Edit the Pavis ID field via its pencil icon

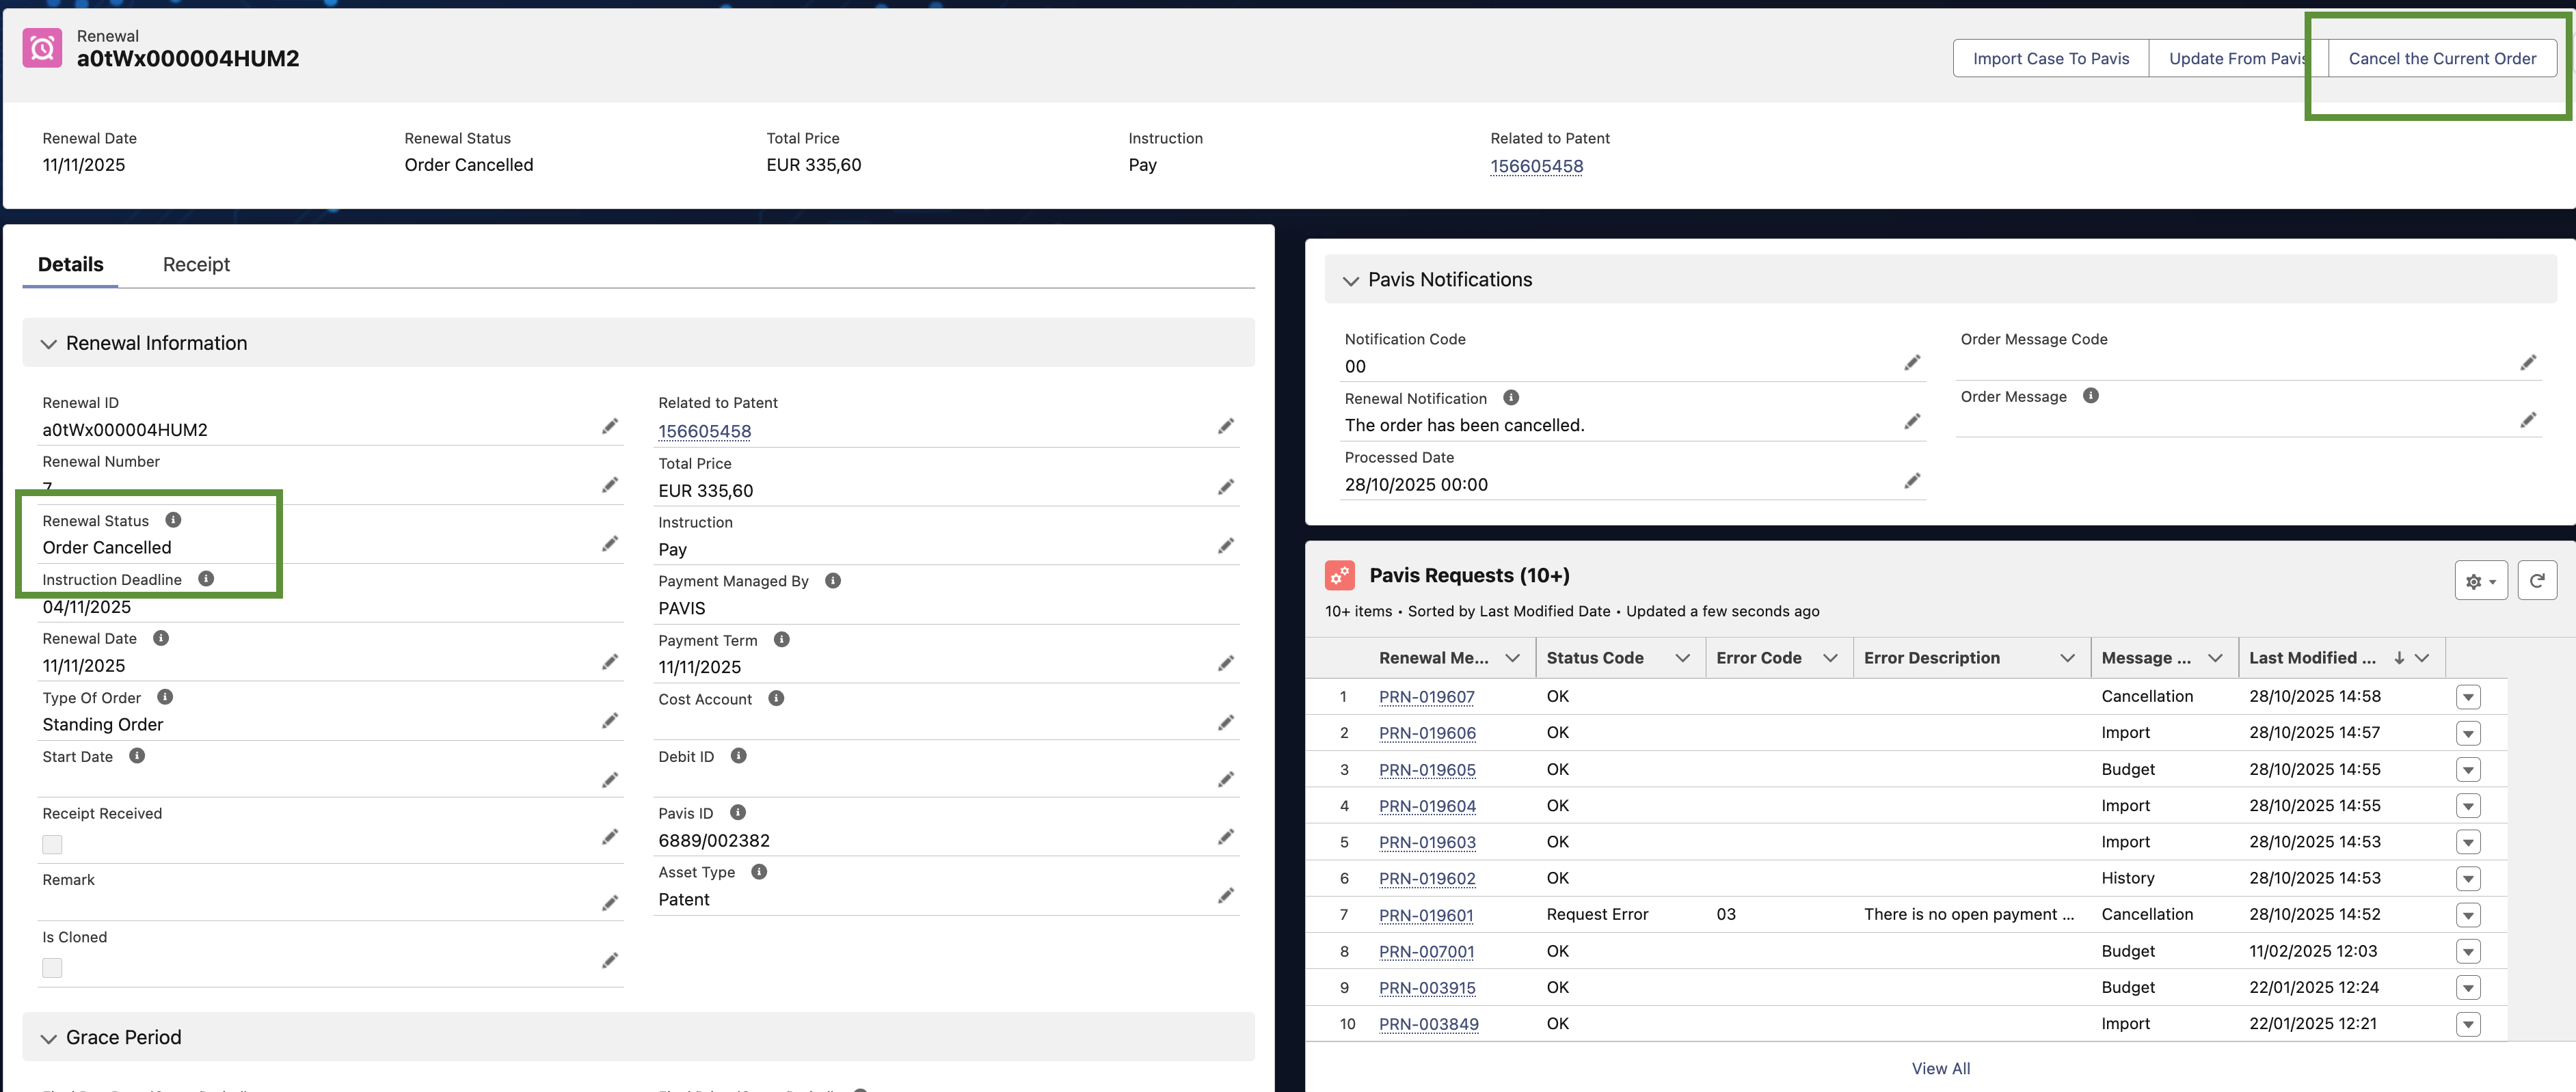click(1225, 837)
